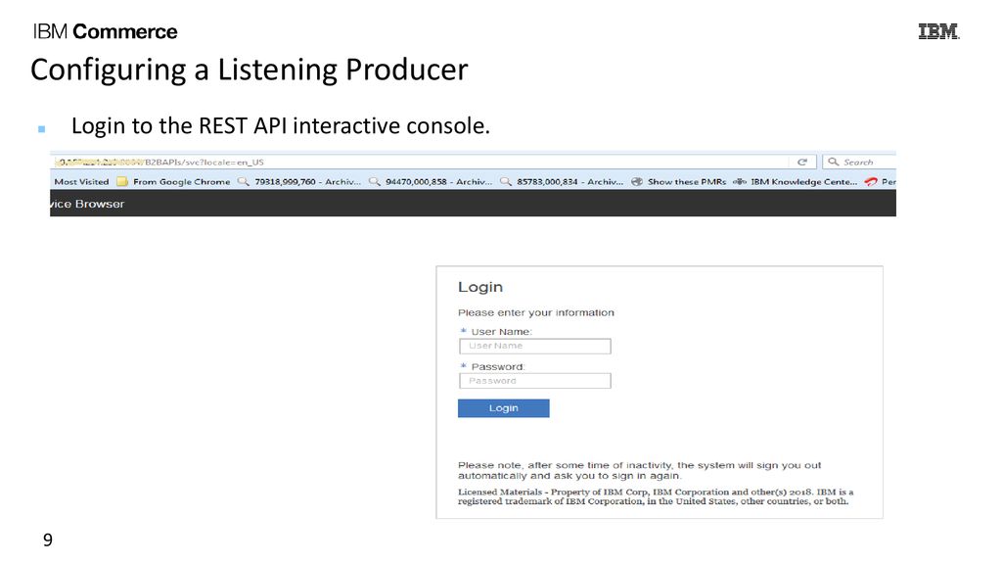Click the Password input field
The image size is (1002, 564).
point(535,381)
